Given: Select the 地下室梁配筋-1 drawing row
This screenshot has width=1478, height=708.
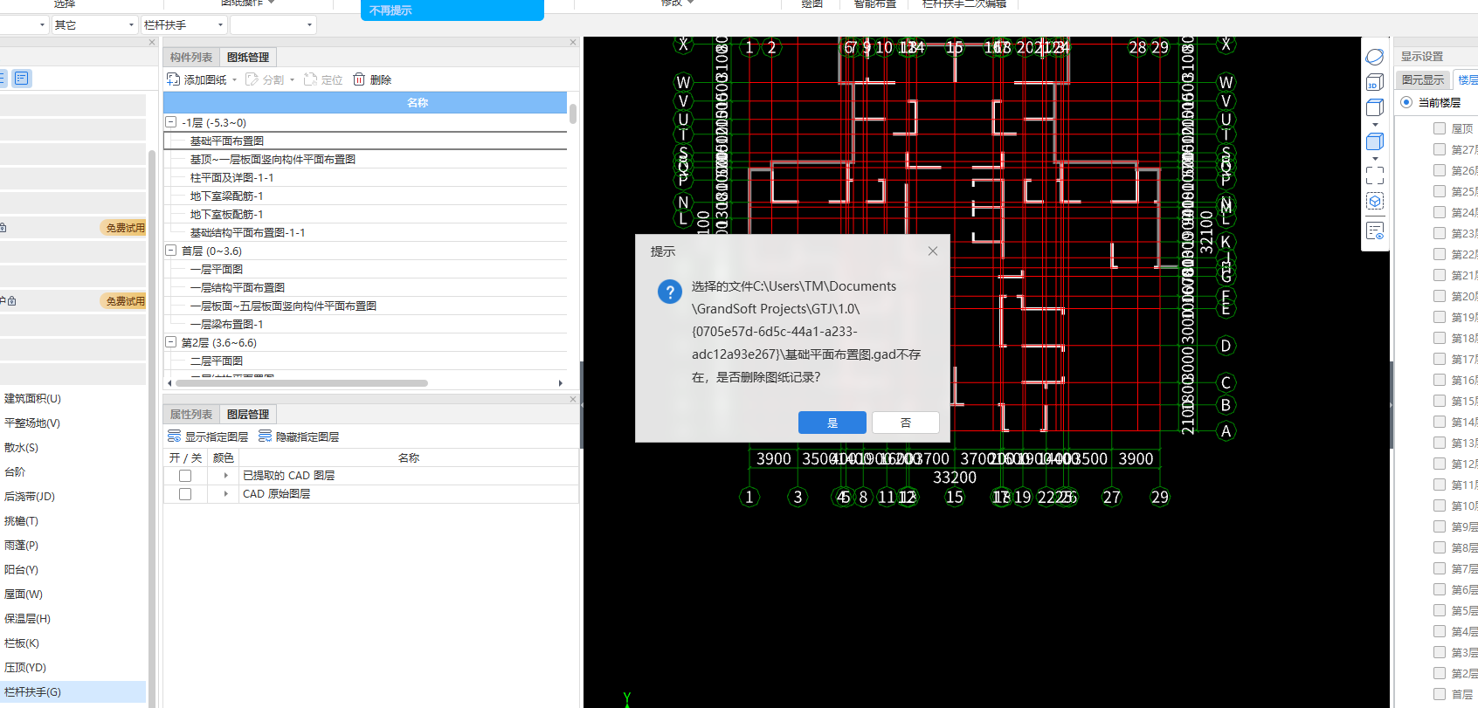Looking at the screenshot, I should pos(365,196).
